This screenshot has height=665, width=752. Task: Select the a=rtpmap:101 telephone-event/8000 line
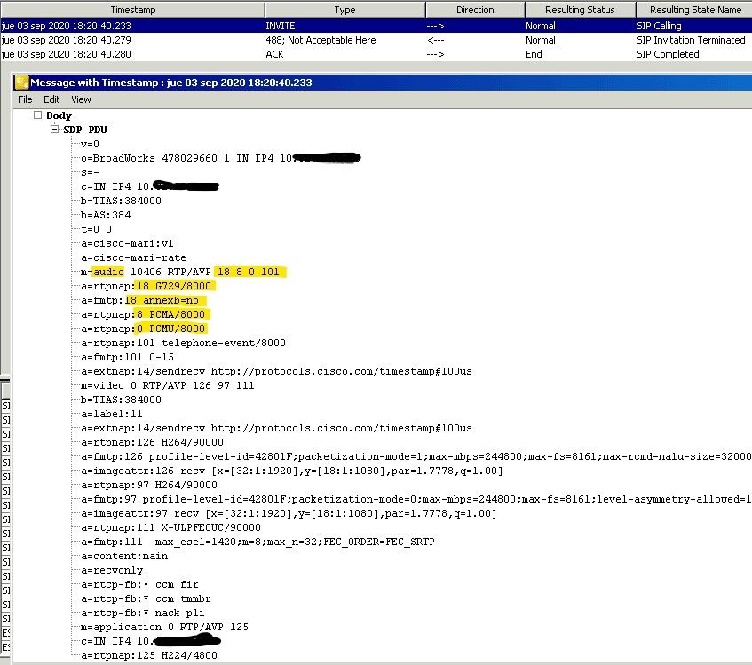(x=183, y=343)
